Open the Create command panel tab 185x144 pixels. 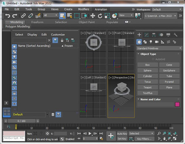pos(139,35)
